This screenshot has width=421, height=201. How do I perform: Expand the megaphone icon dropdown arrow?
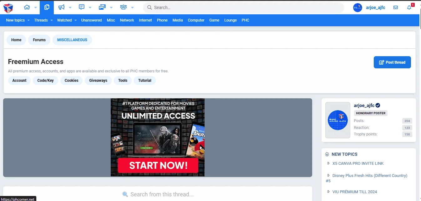[70, 7]
